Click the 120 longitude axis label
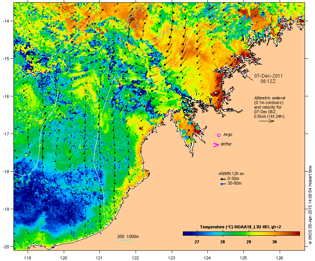 click(x=64, y=258)
